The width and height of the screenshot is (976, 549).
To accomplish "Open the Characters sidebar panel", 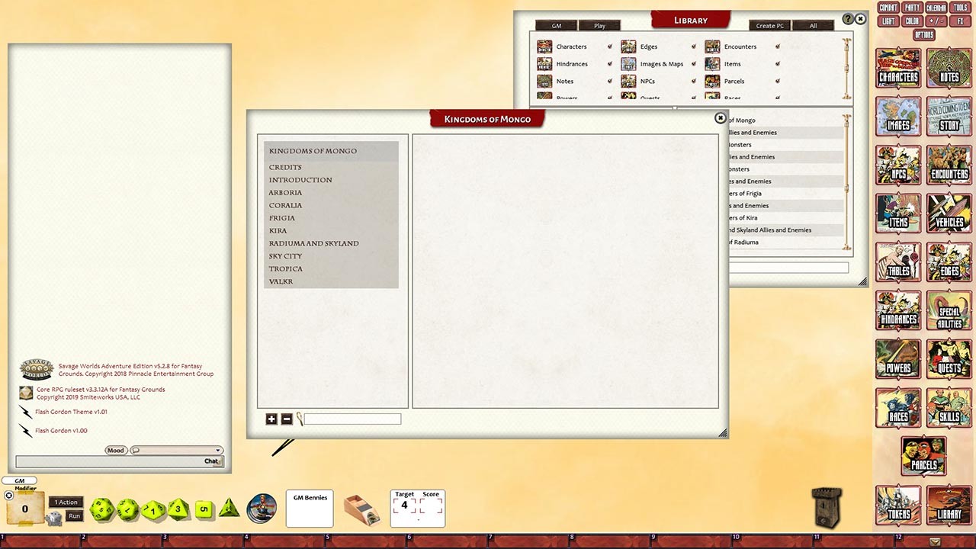I will click(x=898, y=69).
